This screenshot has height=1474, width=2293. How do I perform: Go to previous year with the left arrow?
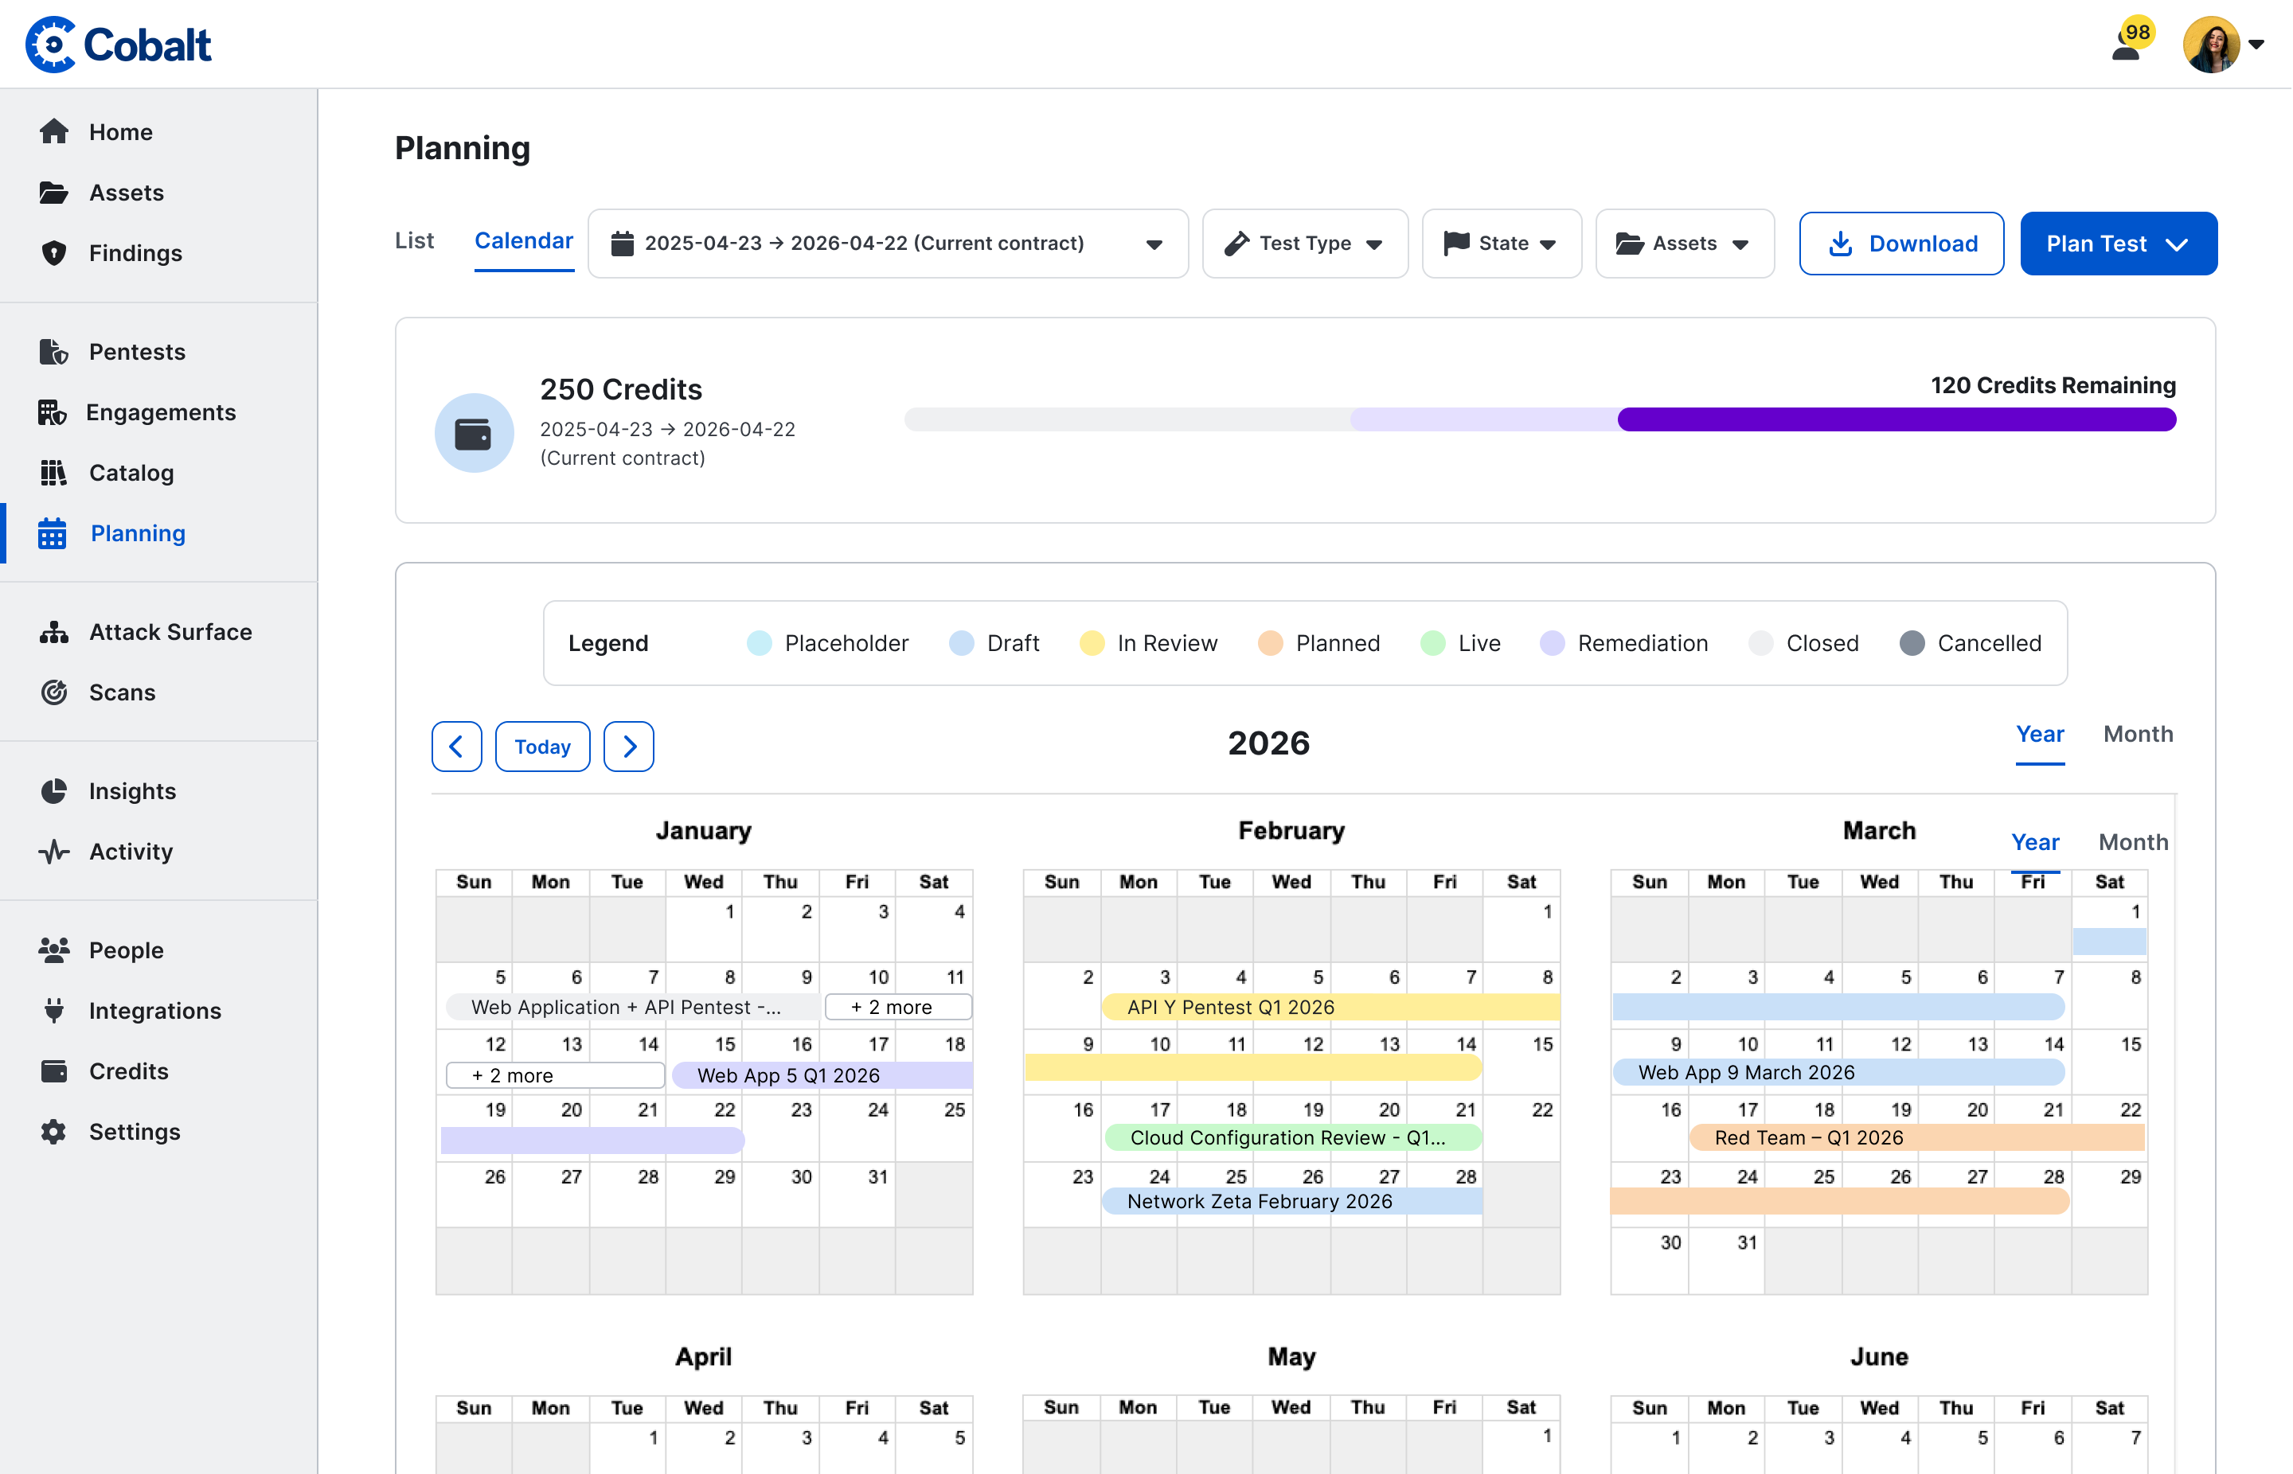[455, 746]
